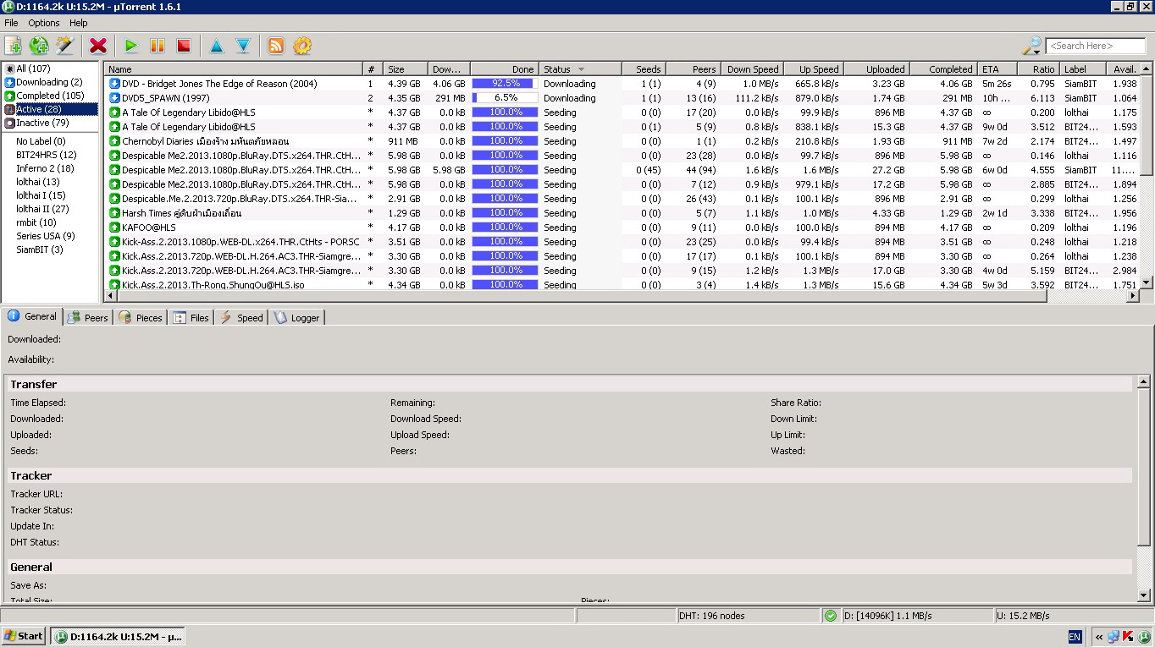
Task: Sort by the Ratio column header
Action: click(1038, 69)
